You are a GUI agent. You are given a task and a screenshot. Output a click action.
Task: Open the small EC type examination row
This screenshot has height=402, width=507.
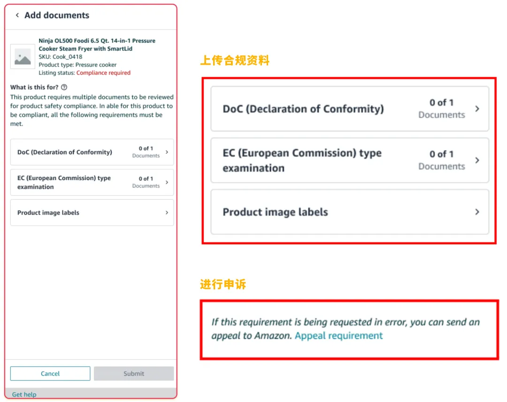[92, 182]
